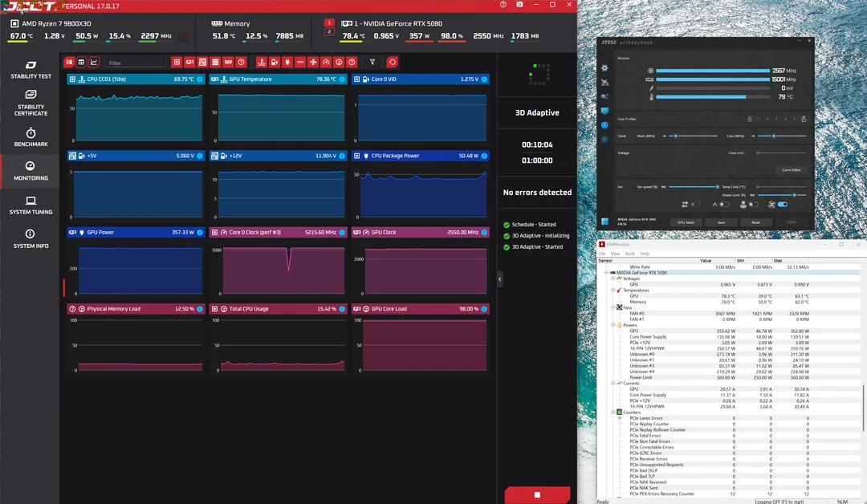Click Afterburner profile lock icon
The image size is (867, 504).
[x=804, y=119]
